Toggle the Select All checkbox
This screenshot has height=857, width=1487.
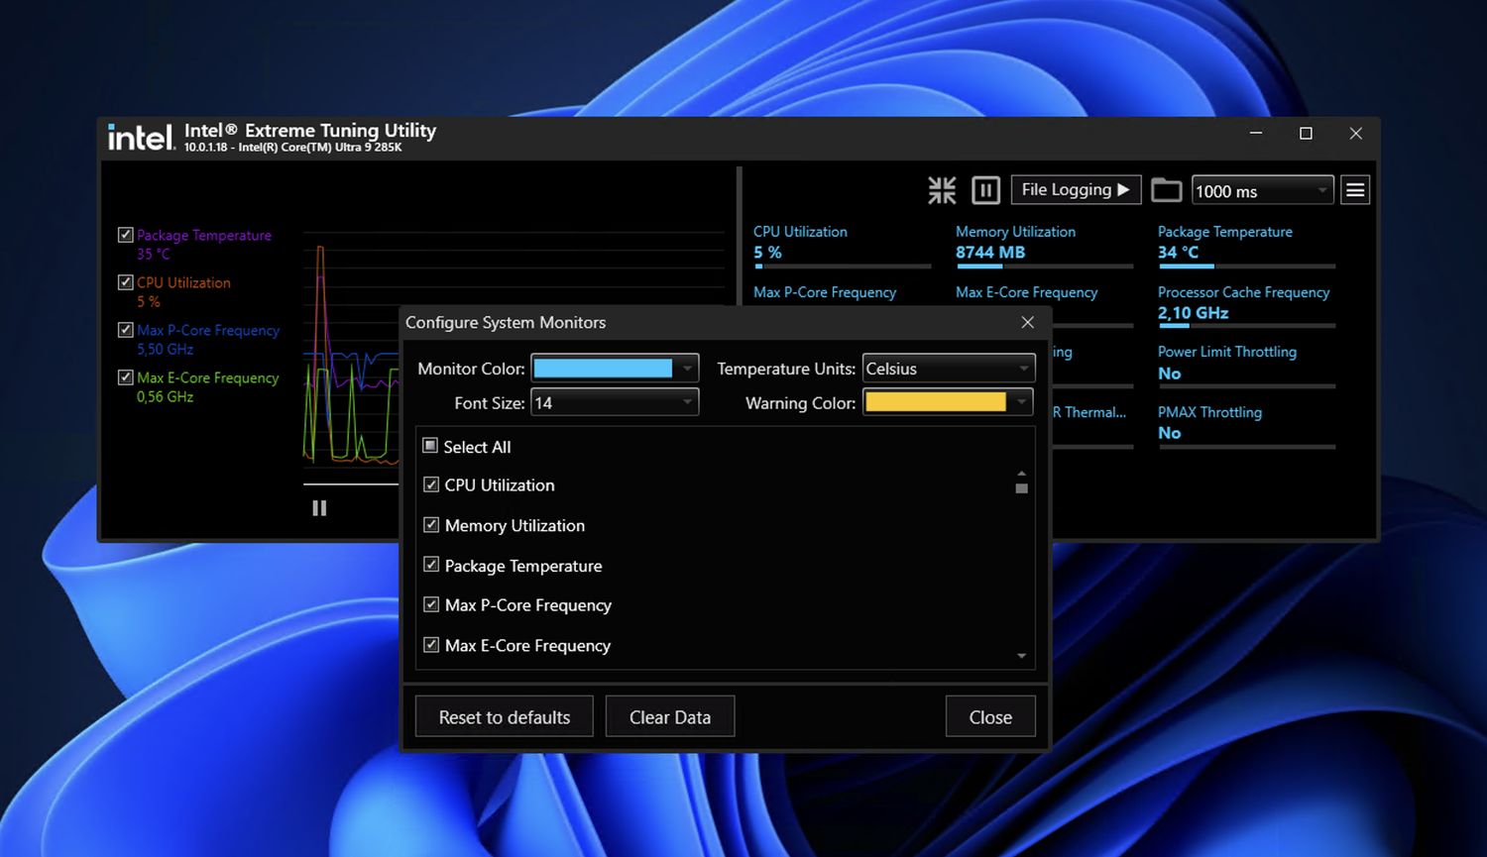pos(430,446)
